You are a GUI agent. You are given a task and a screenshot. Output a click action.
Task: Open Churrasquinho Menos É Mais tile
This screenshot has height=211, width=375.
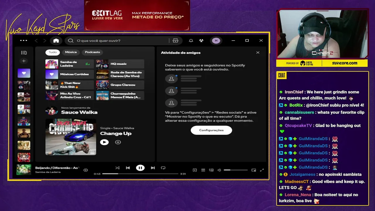120,96
